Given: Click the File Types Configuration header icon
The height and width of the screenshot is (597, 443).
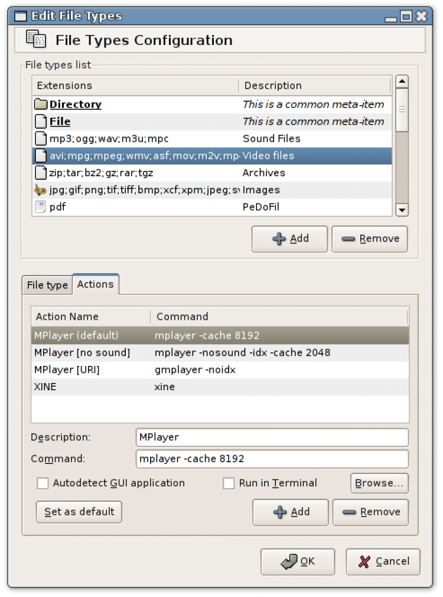Looking at the screenshot, I should pos(36,40).
